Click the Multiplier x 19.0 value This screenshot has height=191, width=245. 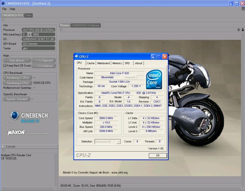point(106,123)
